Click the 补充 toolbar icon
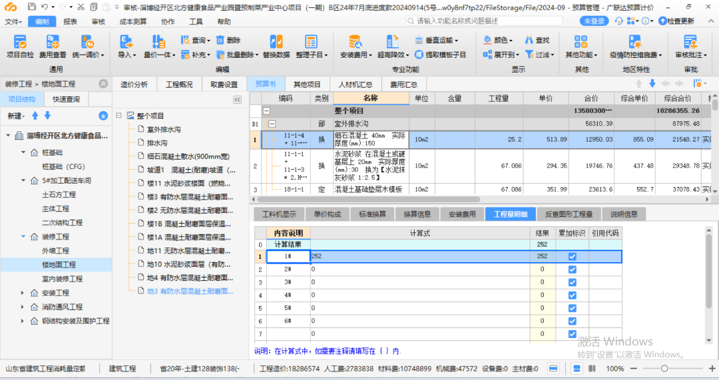 click(x=185, y=55)
